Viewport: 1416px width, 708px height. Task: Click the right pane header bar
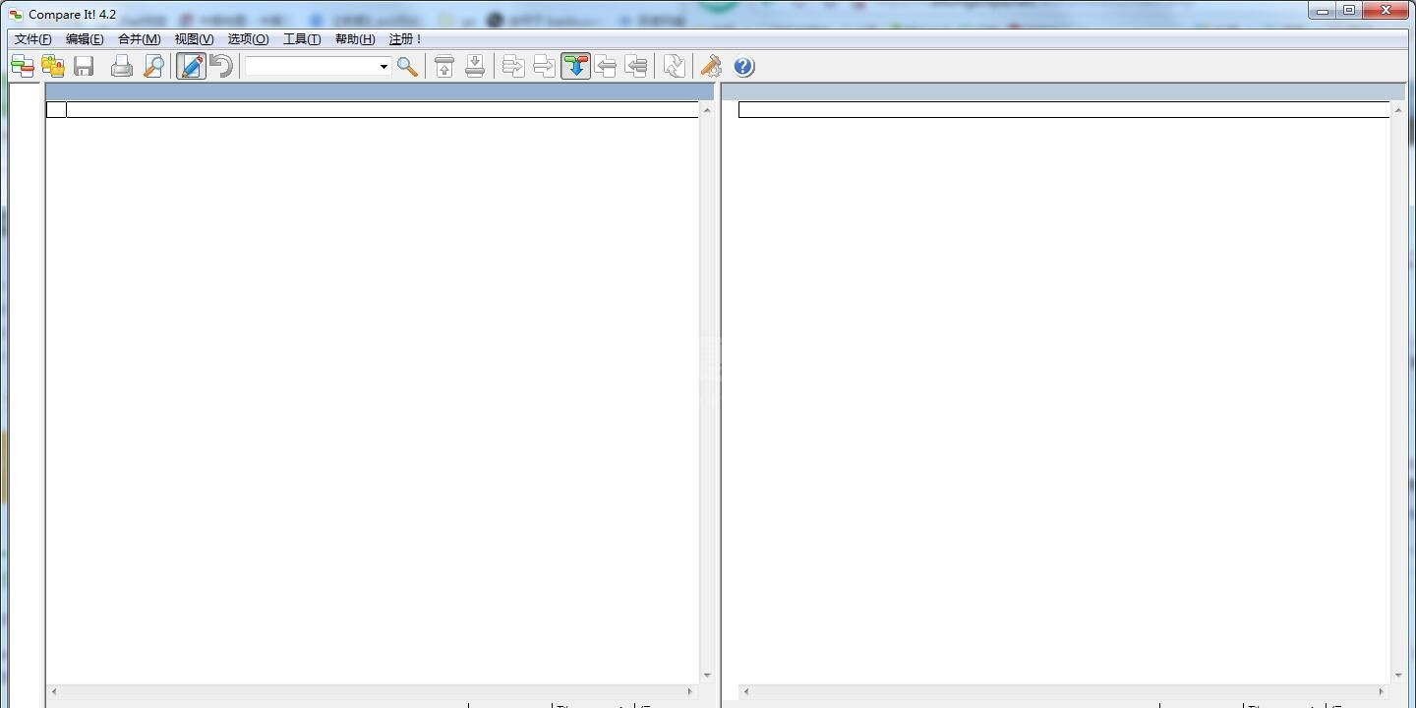click(x=1064, y=91)
